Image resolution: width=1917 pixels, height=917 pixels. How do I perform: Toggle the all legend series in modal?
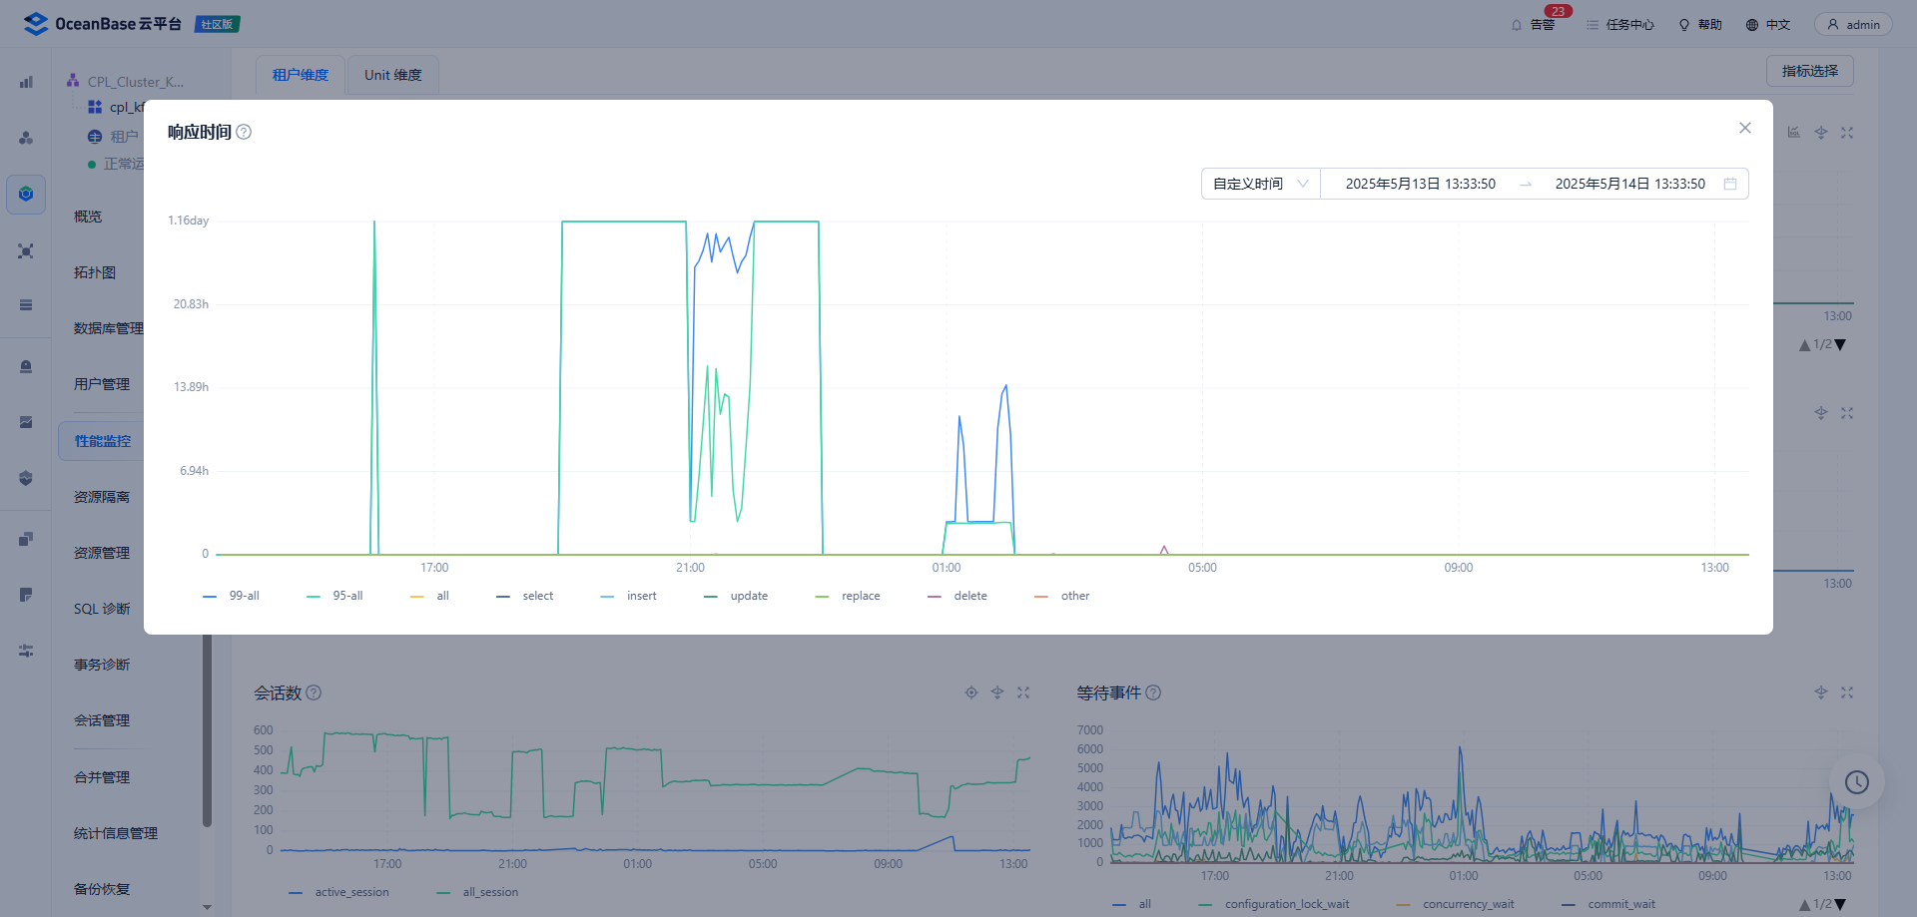[429, 596]
